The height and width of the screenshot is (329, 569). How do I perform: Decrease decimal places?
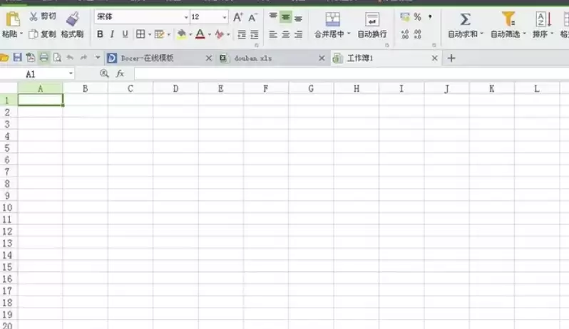(x=417, y=34)
